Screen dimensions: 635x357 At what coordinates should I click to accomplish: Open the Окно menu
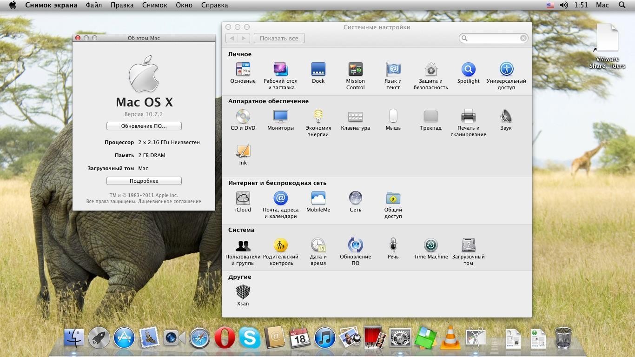tap(184, 5)
